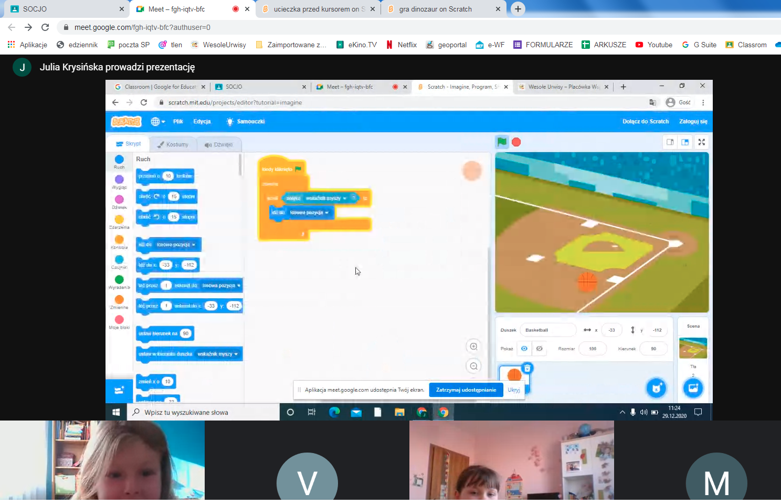Open Windows Start menu in shared screen
The height and width of the screenshot is (504, 781).
[116, 412]
